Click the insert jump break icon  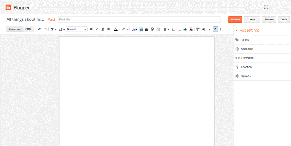pos(158,29)
